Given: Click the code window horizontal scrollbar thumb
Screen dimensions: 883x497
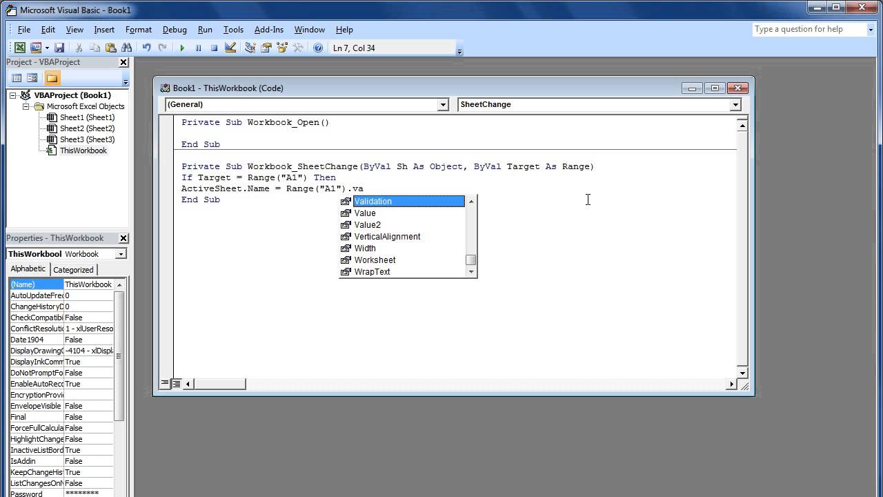Looking at the screenshot, I should point(219,384).
